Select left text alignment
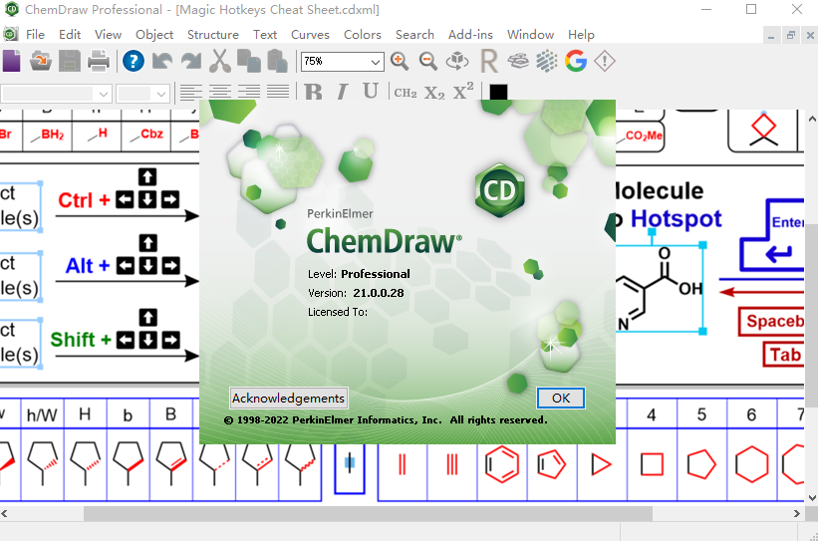 tap(191, 93)
